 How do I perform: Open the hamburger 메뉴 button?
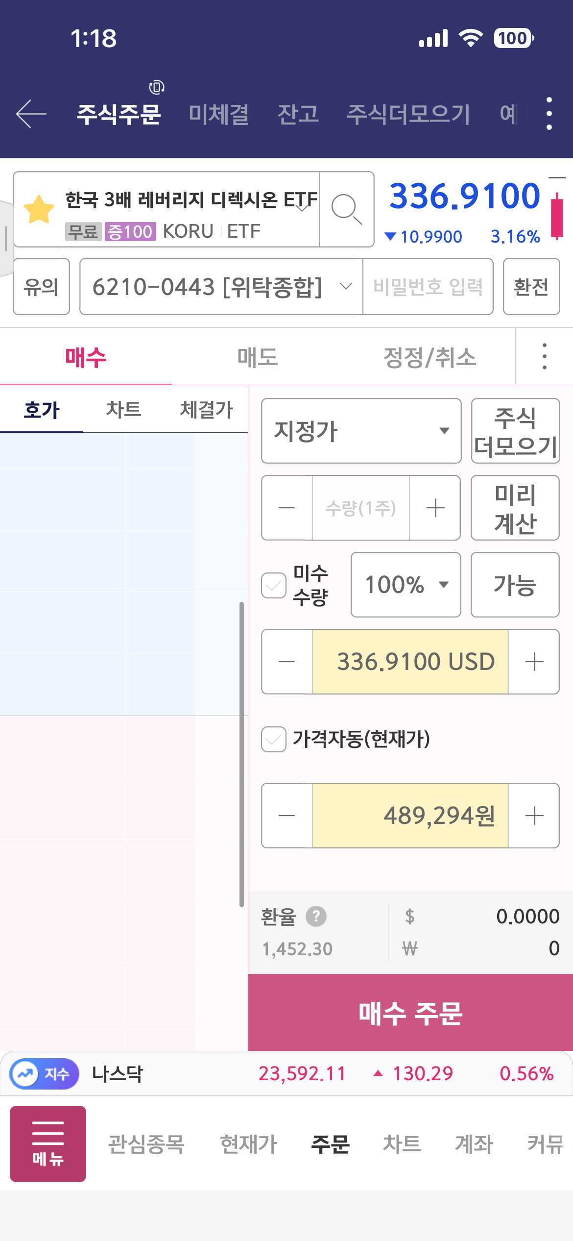[x=48, y=1144]
